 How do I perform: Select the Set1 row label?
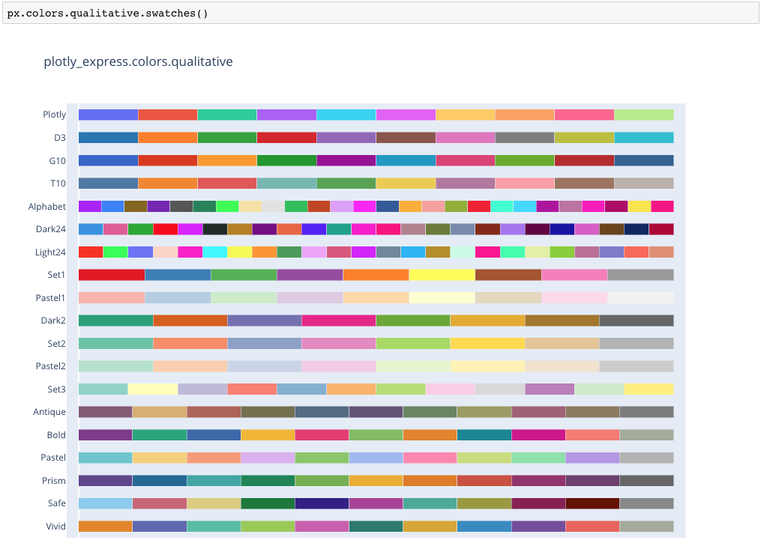(x=56, y=275)
